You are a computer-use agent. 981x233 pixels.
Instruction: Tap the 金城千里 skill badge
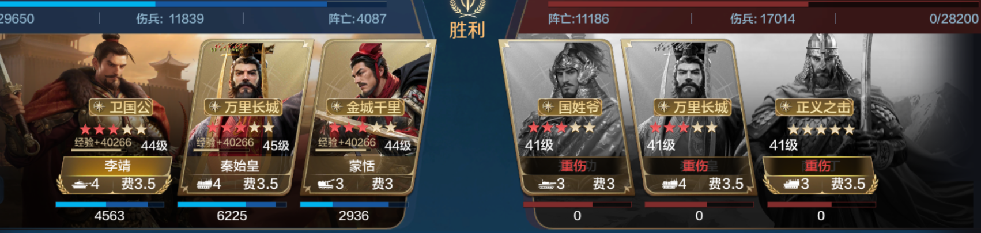click(365, 107)
